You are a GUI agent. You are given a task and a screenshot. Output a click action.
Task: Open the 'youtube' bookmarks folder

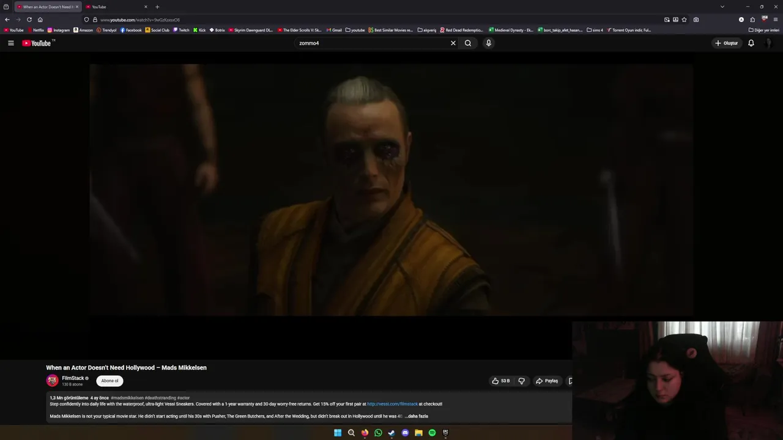(355, 30)
